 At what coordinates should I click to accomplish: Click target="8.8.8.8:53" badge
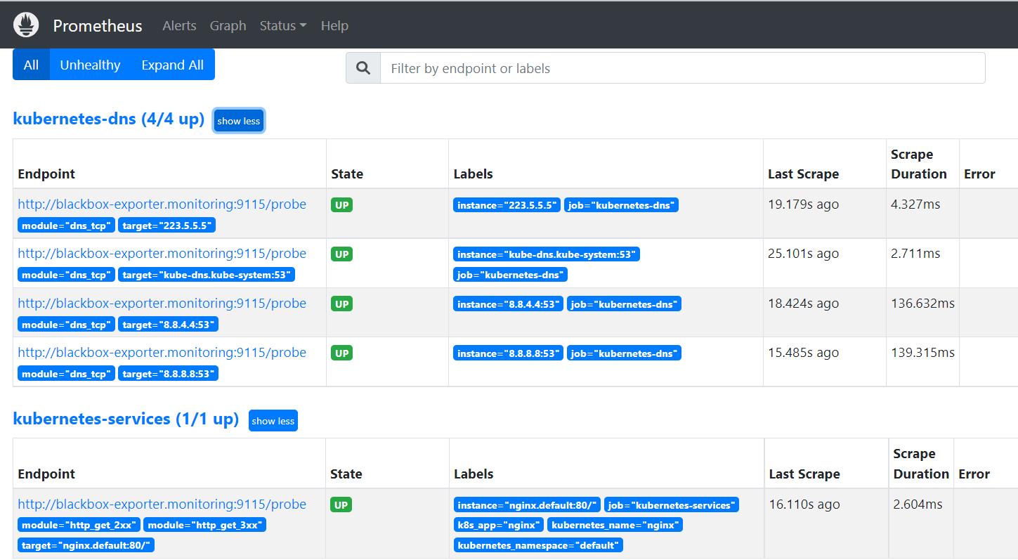tap(169, 374)
